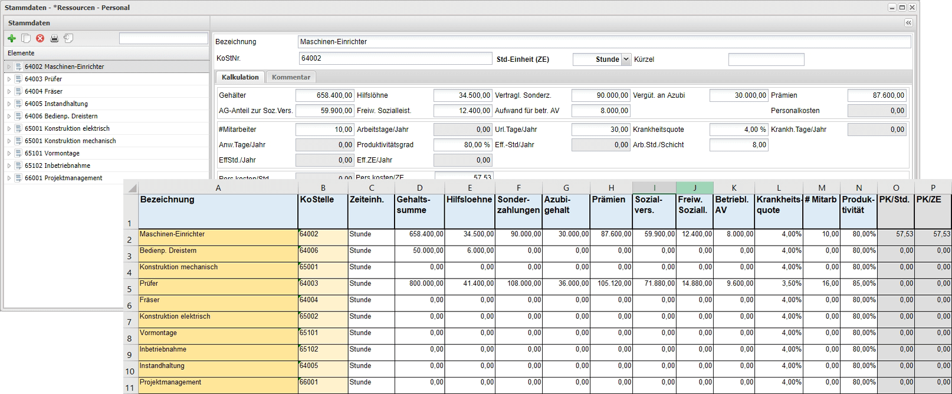Viewport: 952px width, 394px height.
Task: Collapse panel with double-chevron icon
Action: click(908, 22)
